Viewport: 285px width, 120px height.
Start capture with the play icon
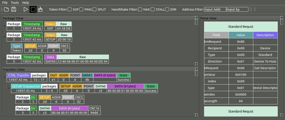click(26, 9)
